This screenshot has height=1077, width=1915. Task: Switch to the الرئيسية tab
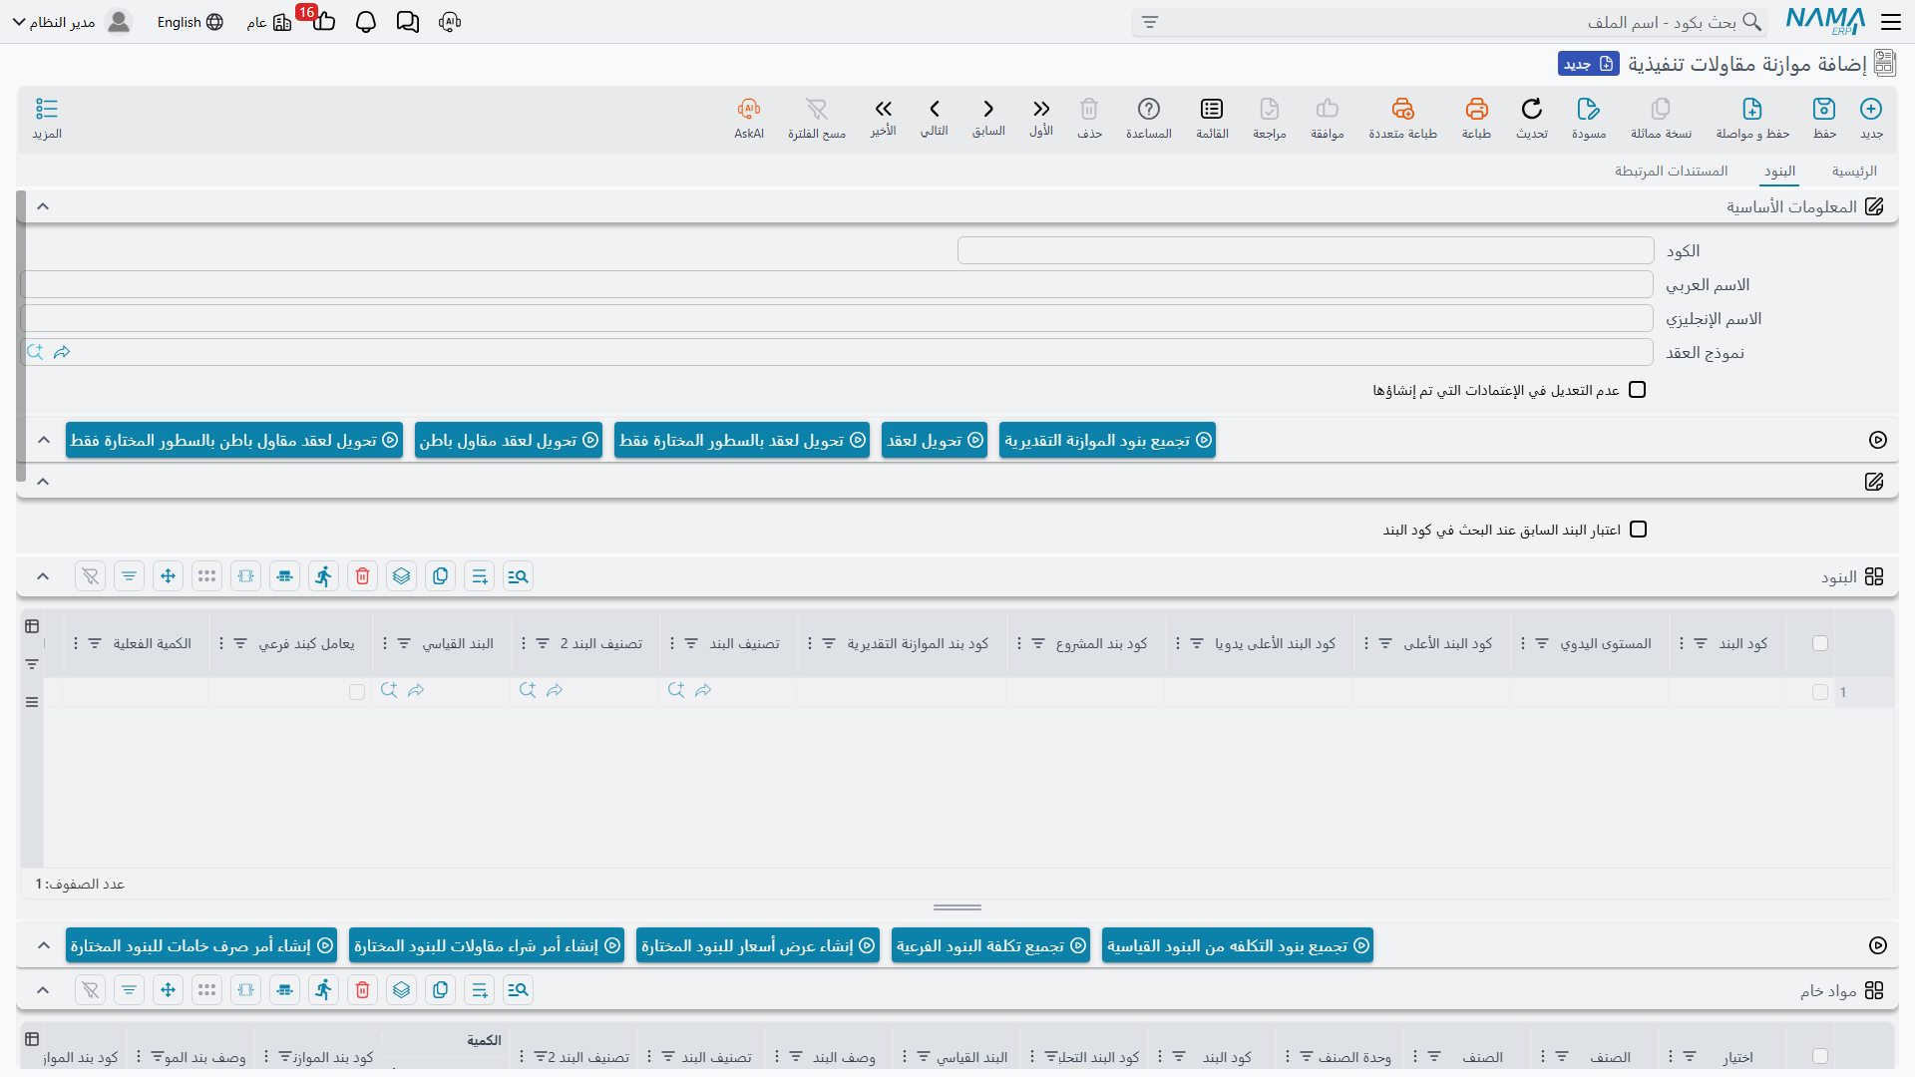point(1854,172)
